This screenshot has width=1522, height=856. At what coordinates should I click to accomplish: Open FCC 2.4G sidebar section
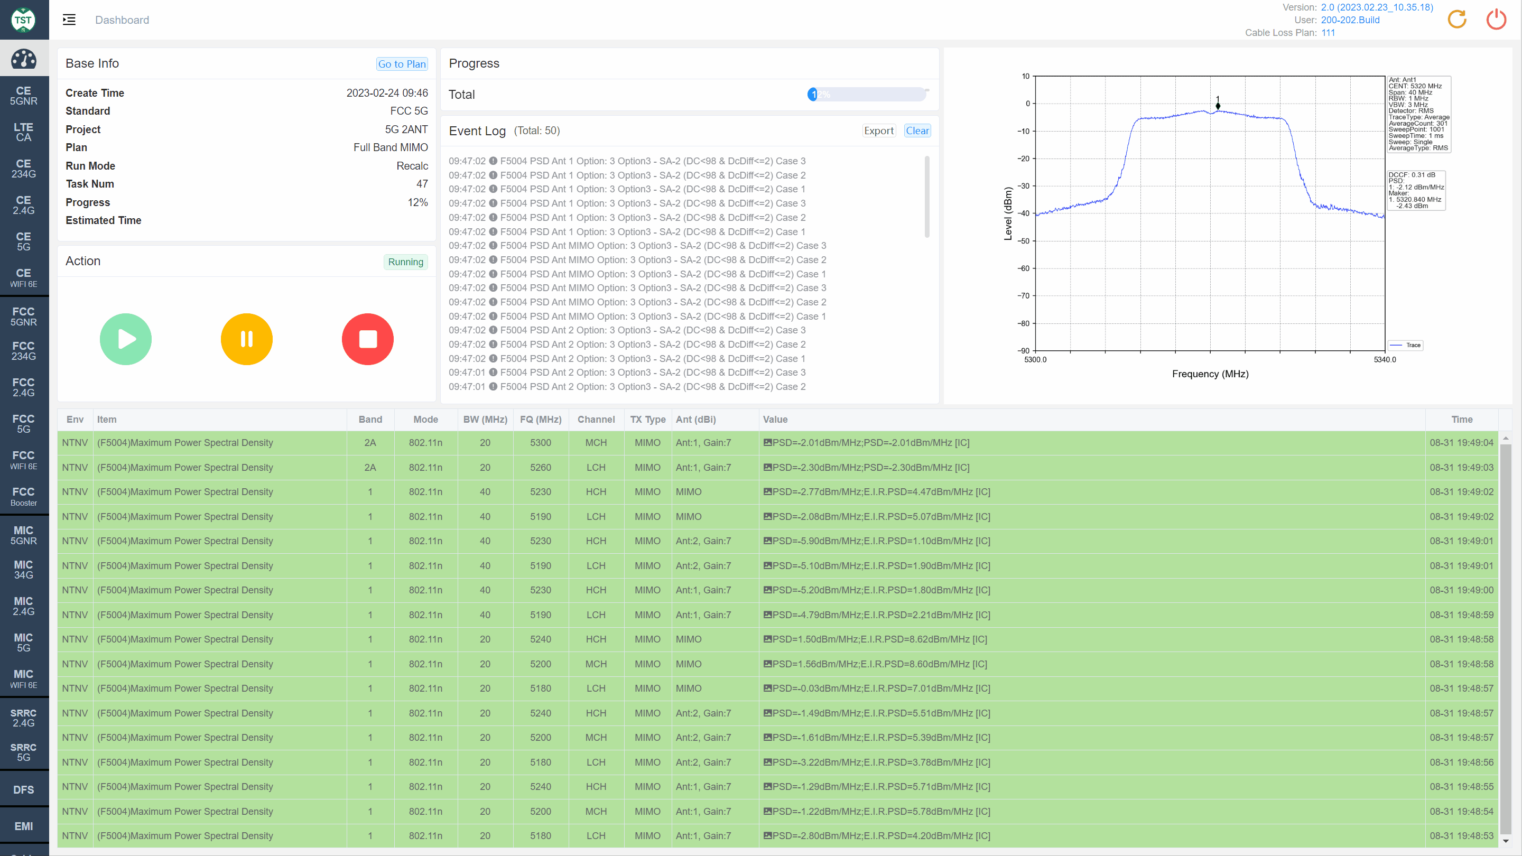24,387
